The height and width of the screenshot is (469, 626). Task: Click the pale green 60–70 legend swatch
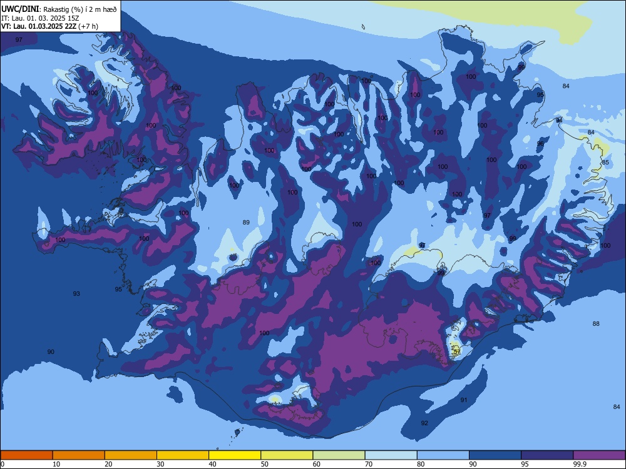coord(339,455)
